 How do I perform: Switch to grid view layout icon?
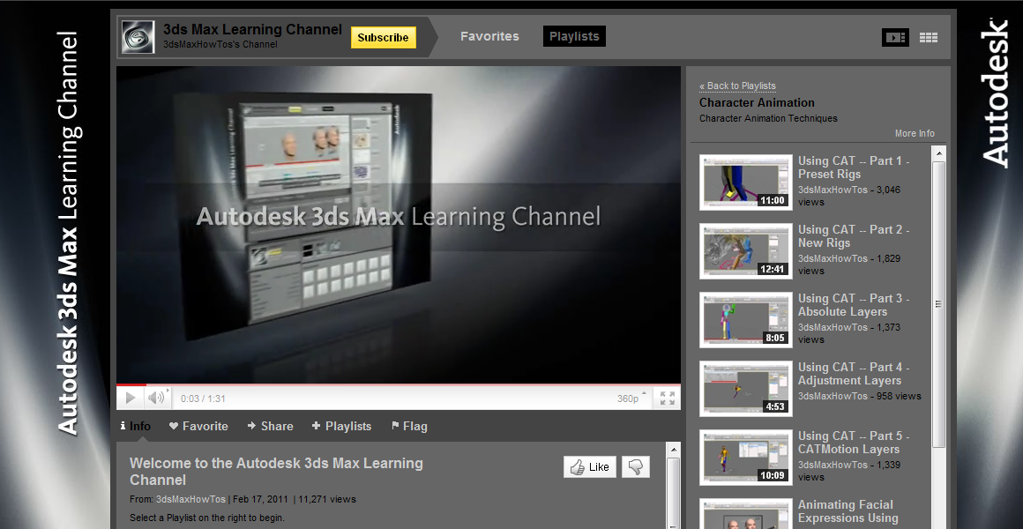(929, 38)
